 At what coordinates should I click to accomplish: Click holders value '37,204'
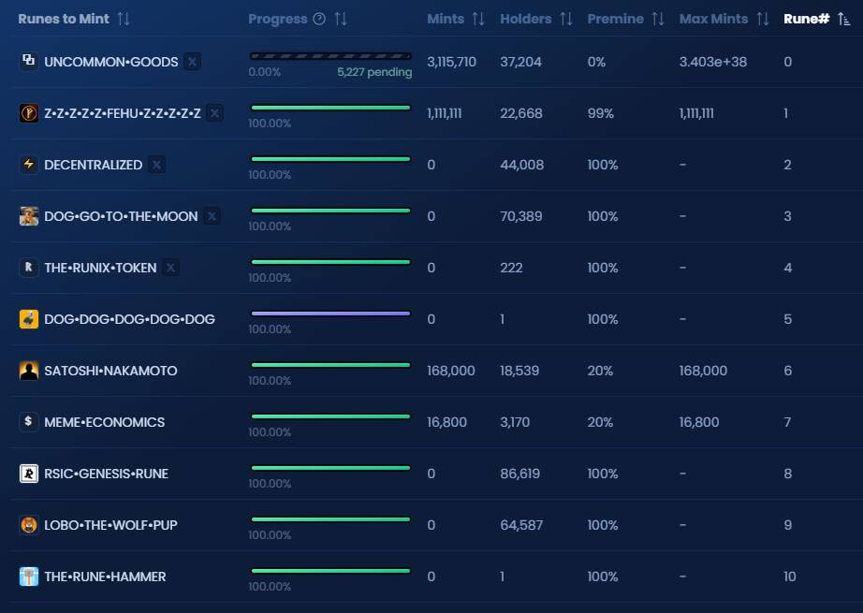(520, 62)
